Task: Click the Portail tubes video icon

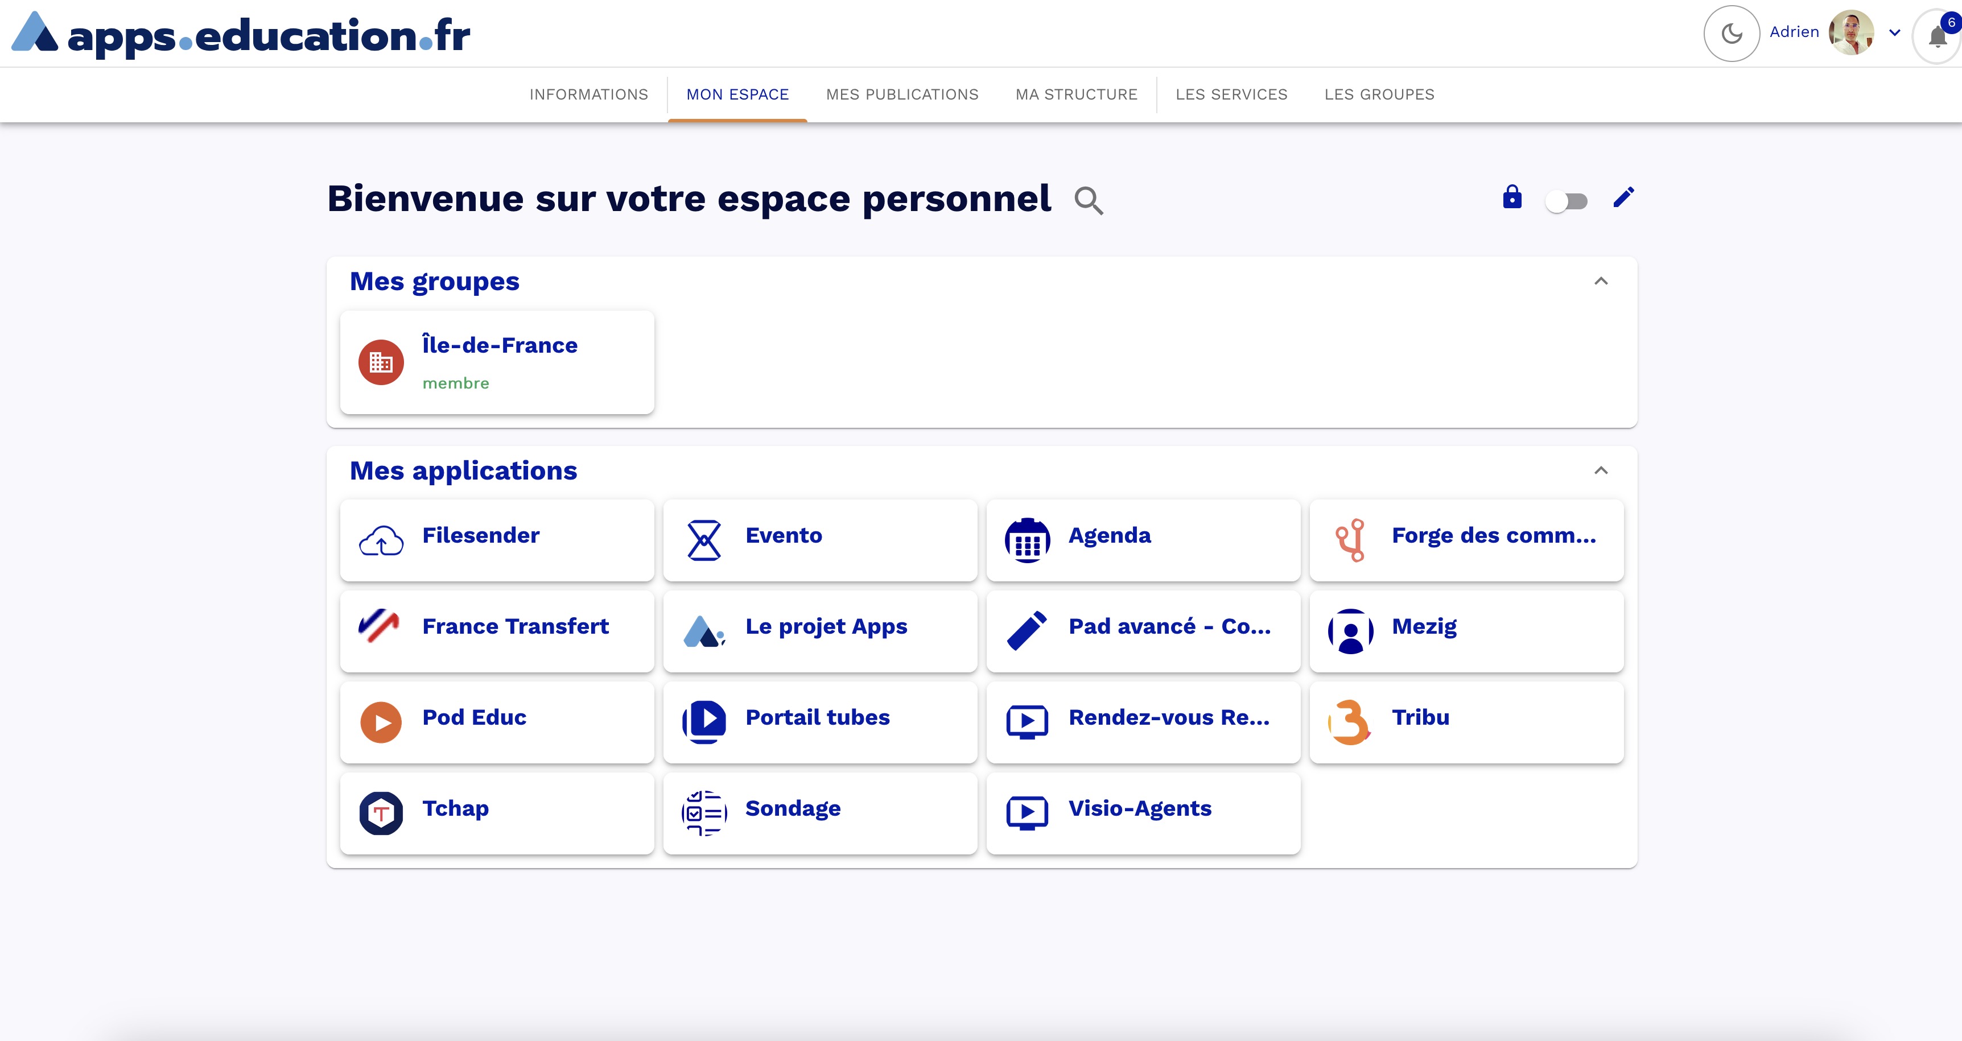Action: 704,722
